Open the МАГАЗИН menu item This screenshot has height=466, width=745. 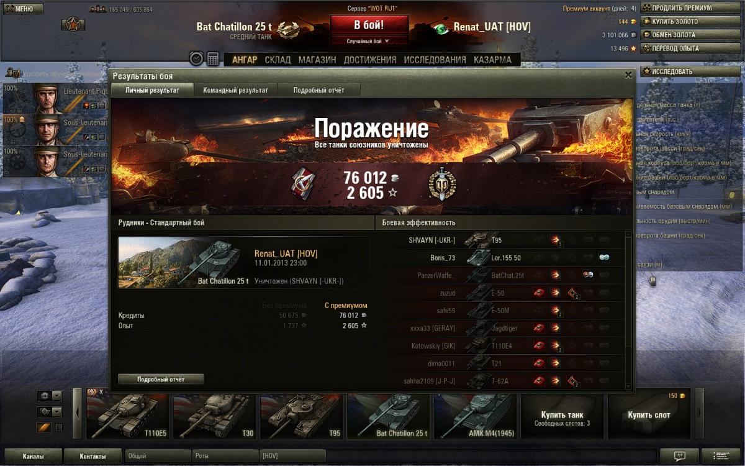point(317,60)
